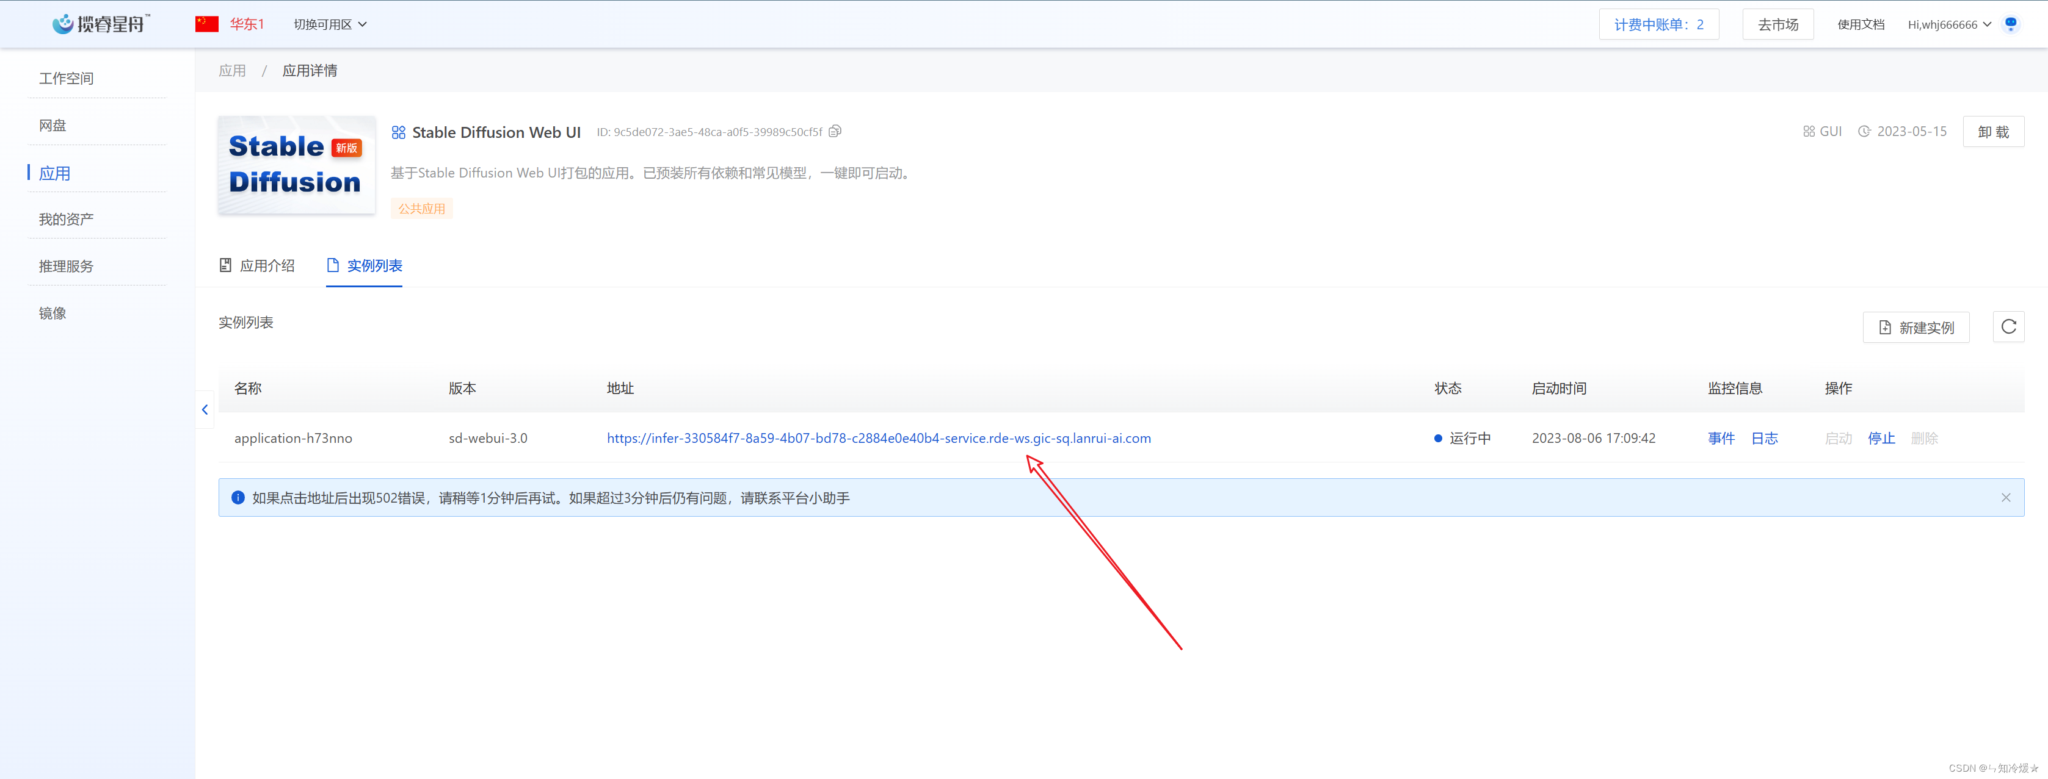Click the 启动时间 column header
Viewport: 2048px width, 779px height.
pos(1558,389)
